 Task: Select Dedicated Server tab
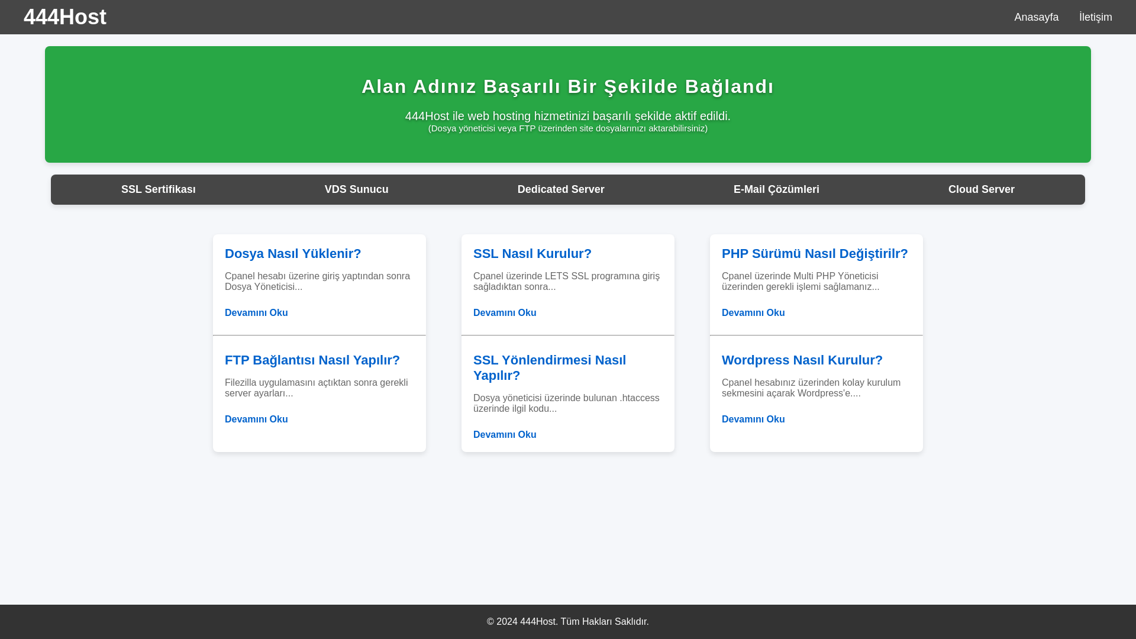[561, 189]
